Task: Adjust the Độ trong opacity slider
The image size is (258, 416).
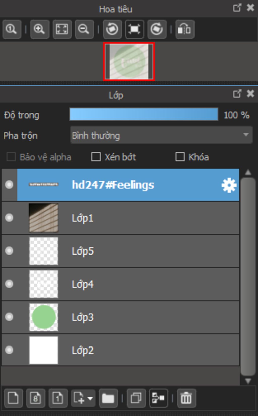Action: [144, 114]
